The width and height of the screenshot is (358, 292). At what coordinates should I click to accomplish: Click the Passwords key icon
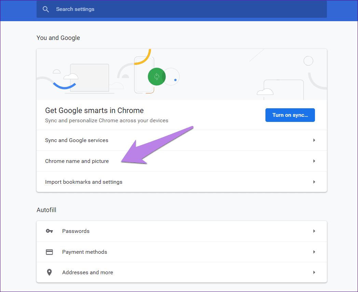49,231
